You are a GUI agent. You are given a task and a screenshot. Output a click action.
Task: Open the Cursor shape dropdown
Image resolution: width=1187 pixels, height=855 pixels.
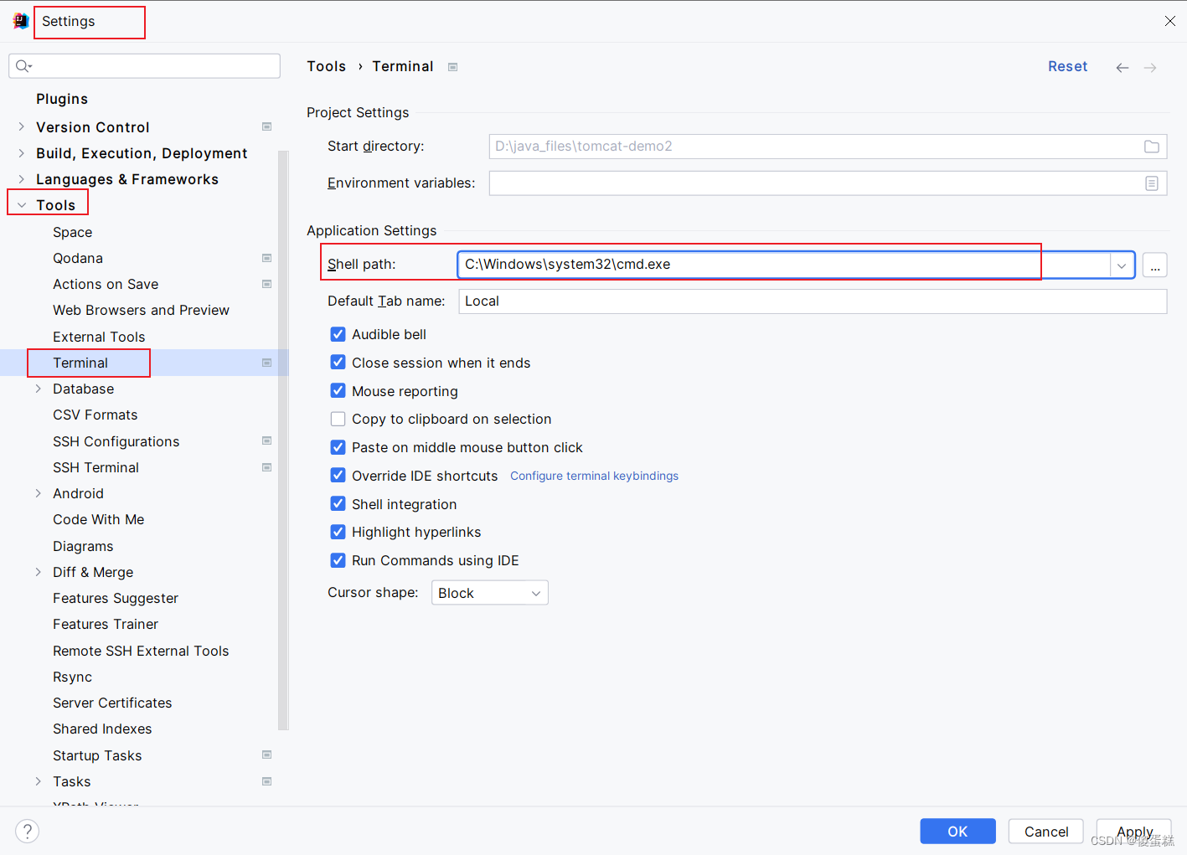click(489, 592)
